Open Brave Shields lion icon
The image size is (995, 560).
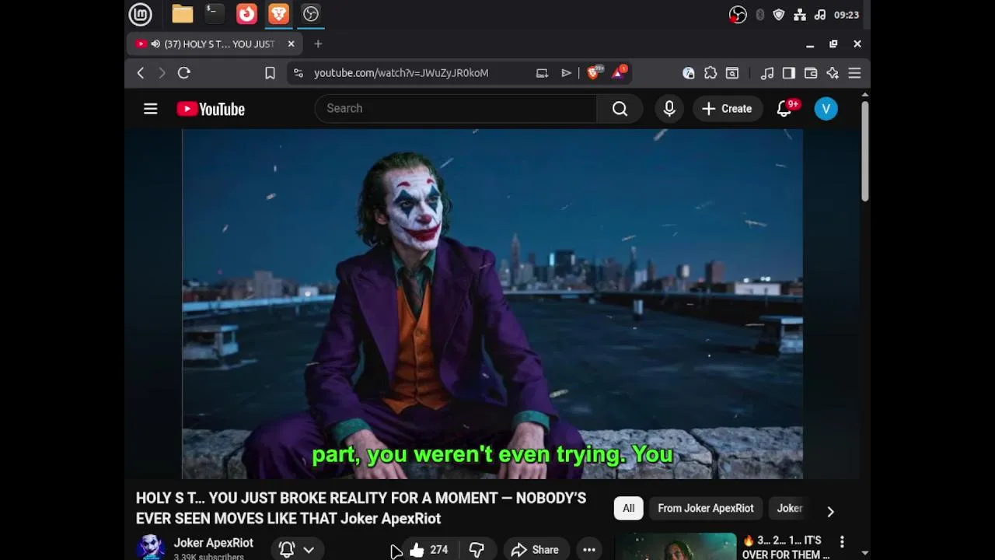[x=595, y=73]
